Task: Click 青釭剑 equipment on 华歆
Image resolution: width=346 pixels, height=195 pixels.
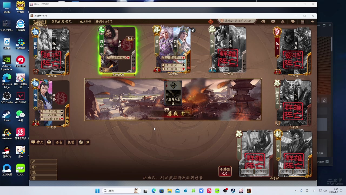Action: pyautogui.click(x=52, y=111)
